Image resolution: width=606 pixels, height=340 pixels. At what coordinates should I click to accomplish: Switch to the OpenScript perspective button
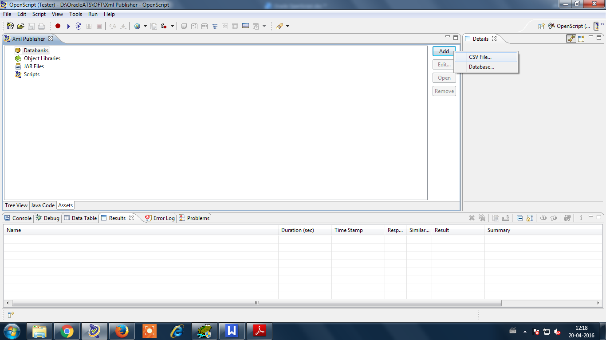click(569, 26)
